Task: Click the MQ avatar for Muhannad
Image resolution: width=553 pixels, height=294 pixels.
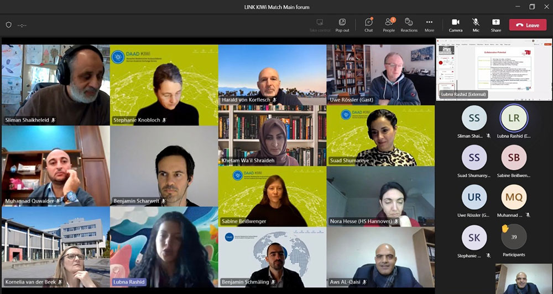Action: 514,197
